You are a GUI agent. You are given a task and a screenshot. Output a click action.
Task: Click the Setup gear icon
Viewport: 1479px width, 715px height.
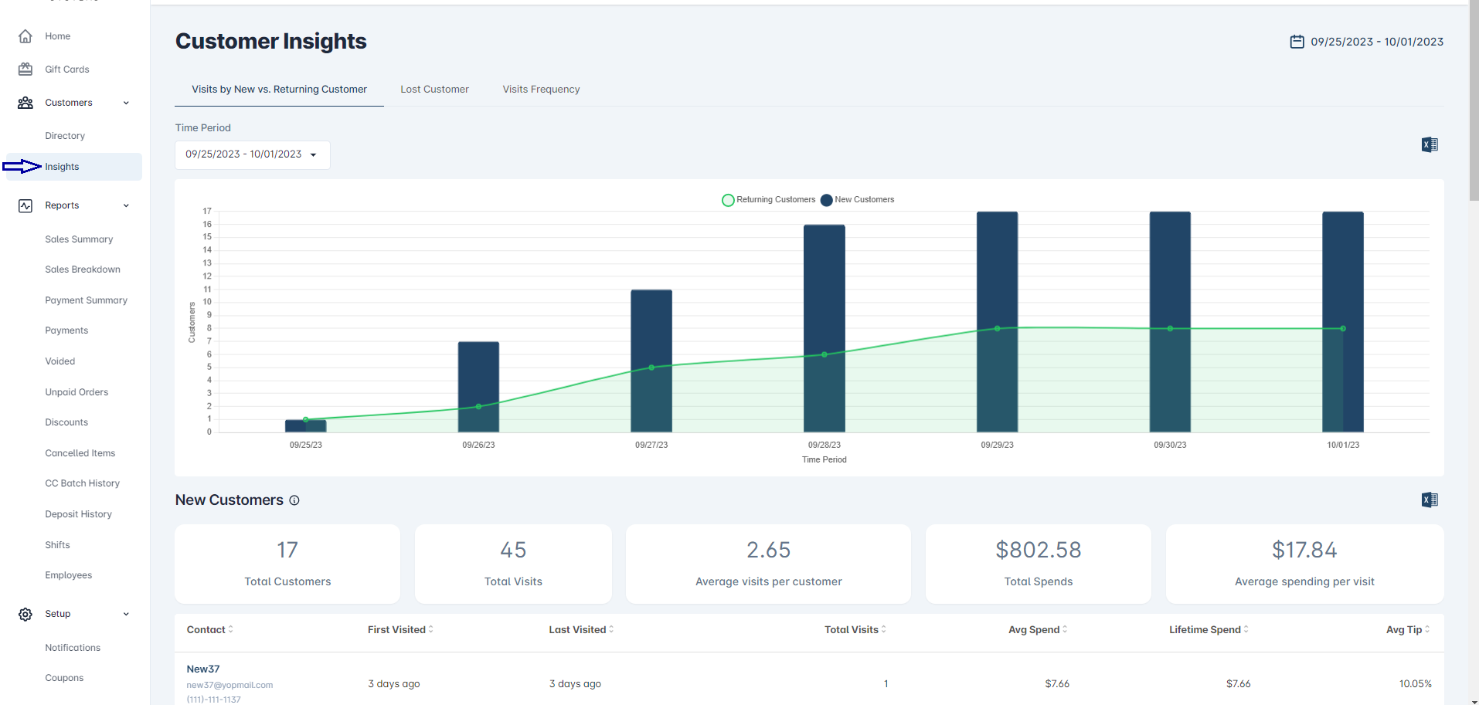point(25,614)
